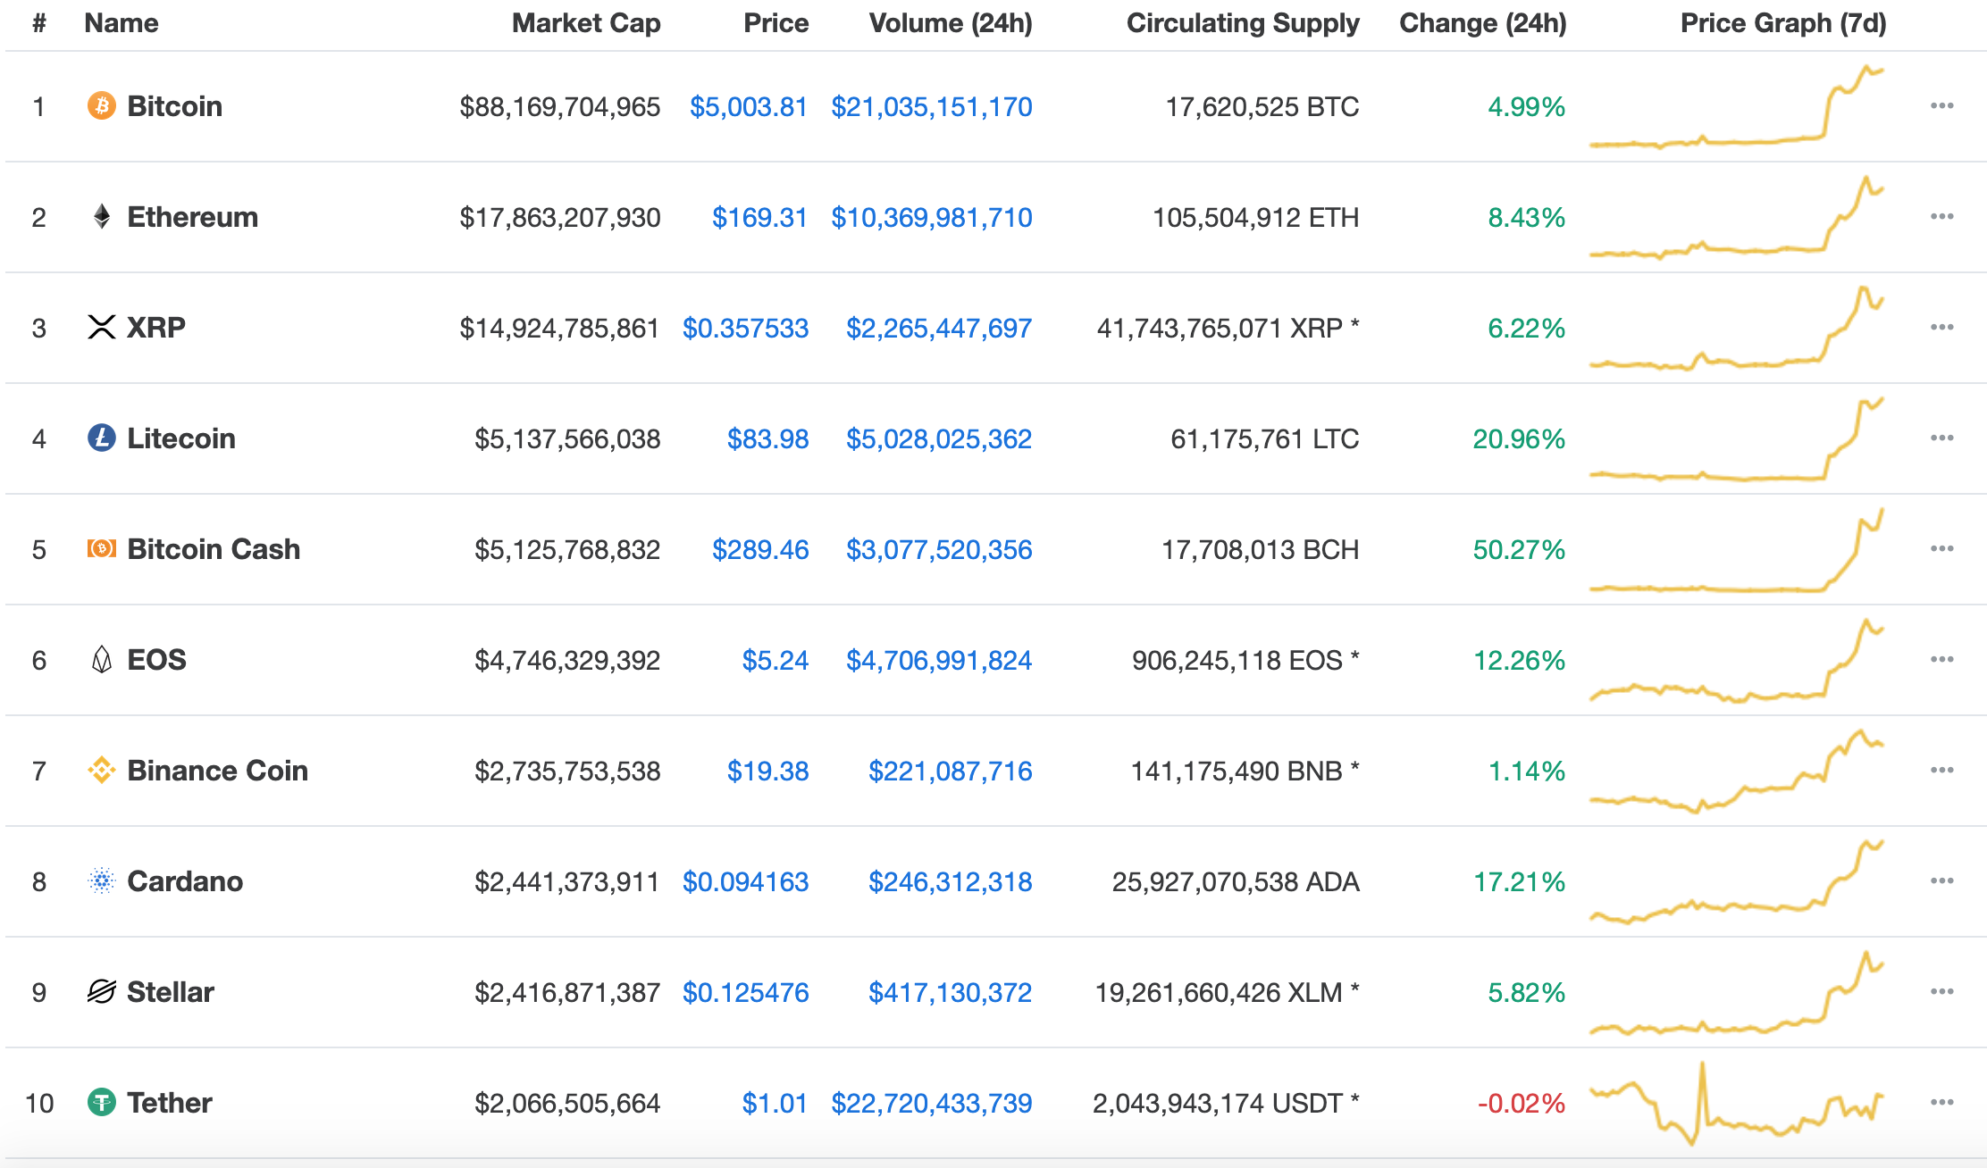Image resolution: width=1987 pixels, height=1168 pixels.
Task: Click Ethereum price $169.31
Action: 760,218
